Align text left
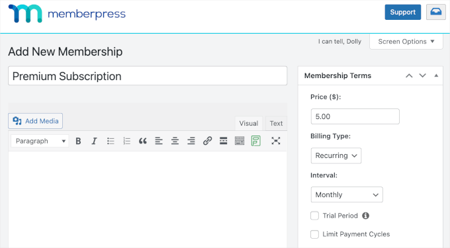This screenshot has height=248, width=450. tap(159, 141)
